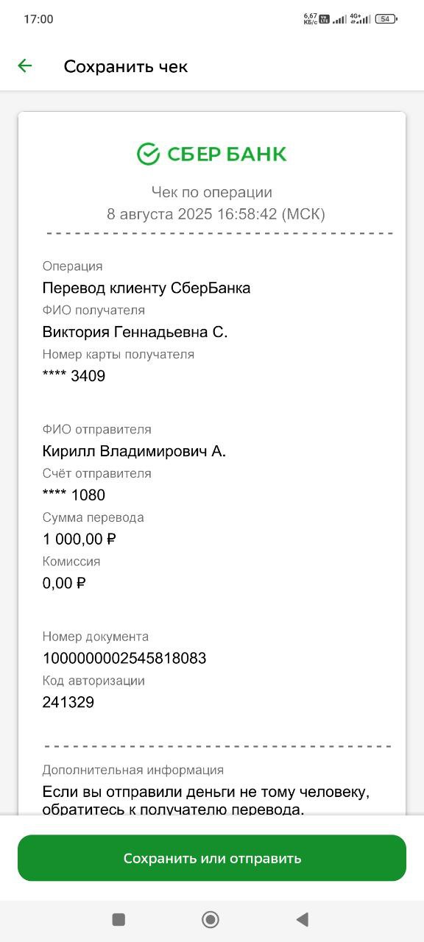This screenshot has height=942, width=424.
Task: Tap the sender account **** 1080
Action: coord(74,495)
